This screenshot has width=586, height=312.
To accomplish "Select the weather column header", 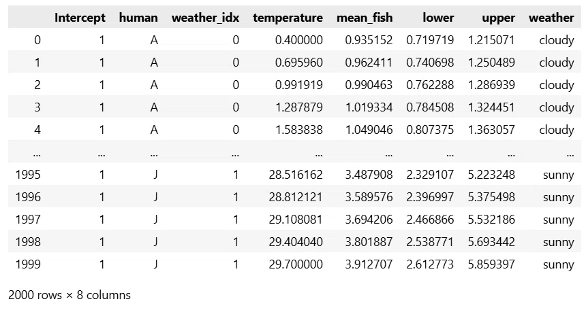I will pyautogui.click(x=551, y=18).
